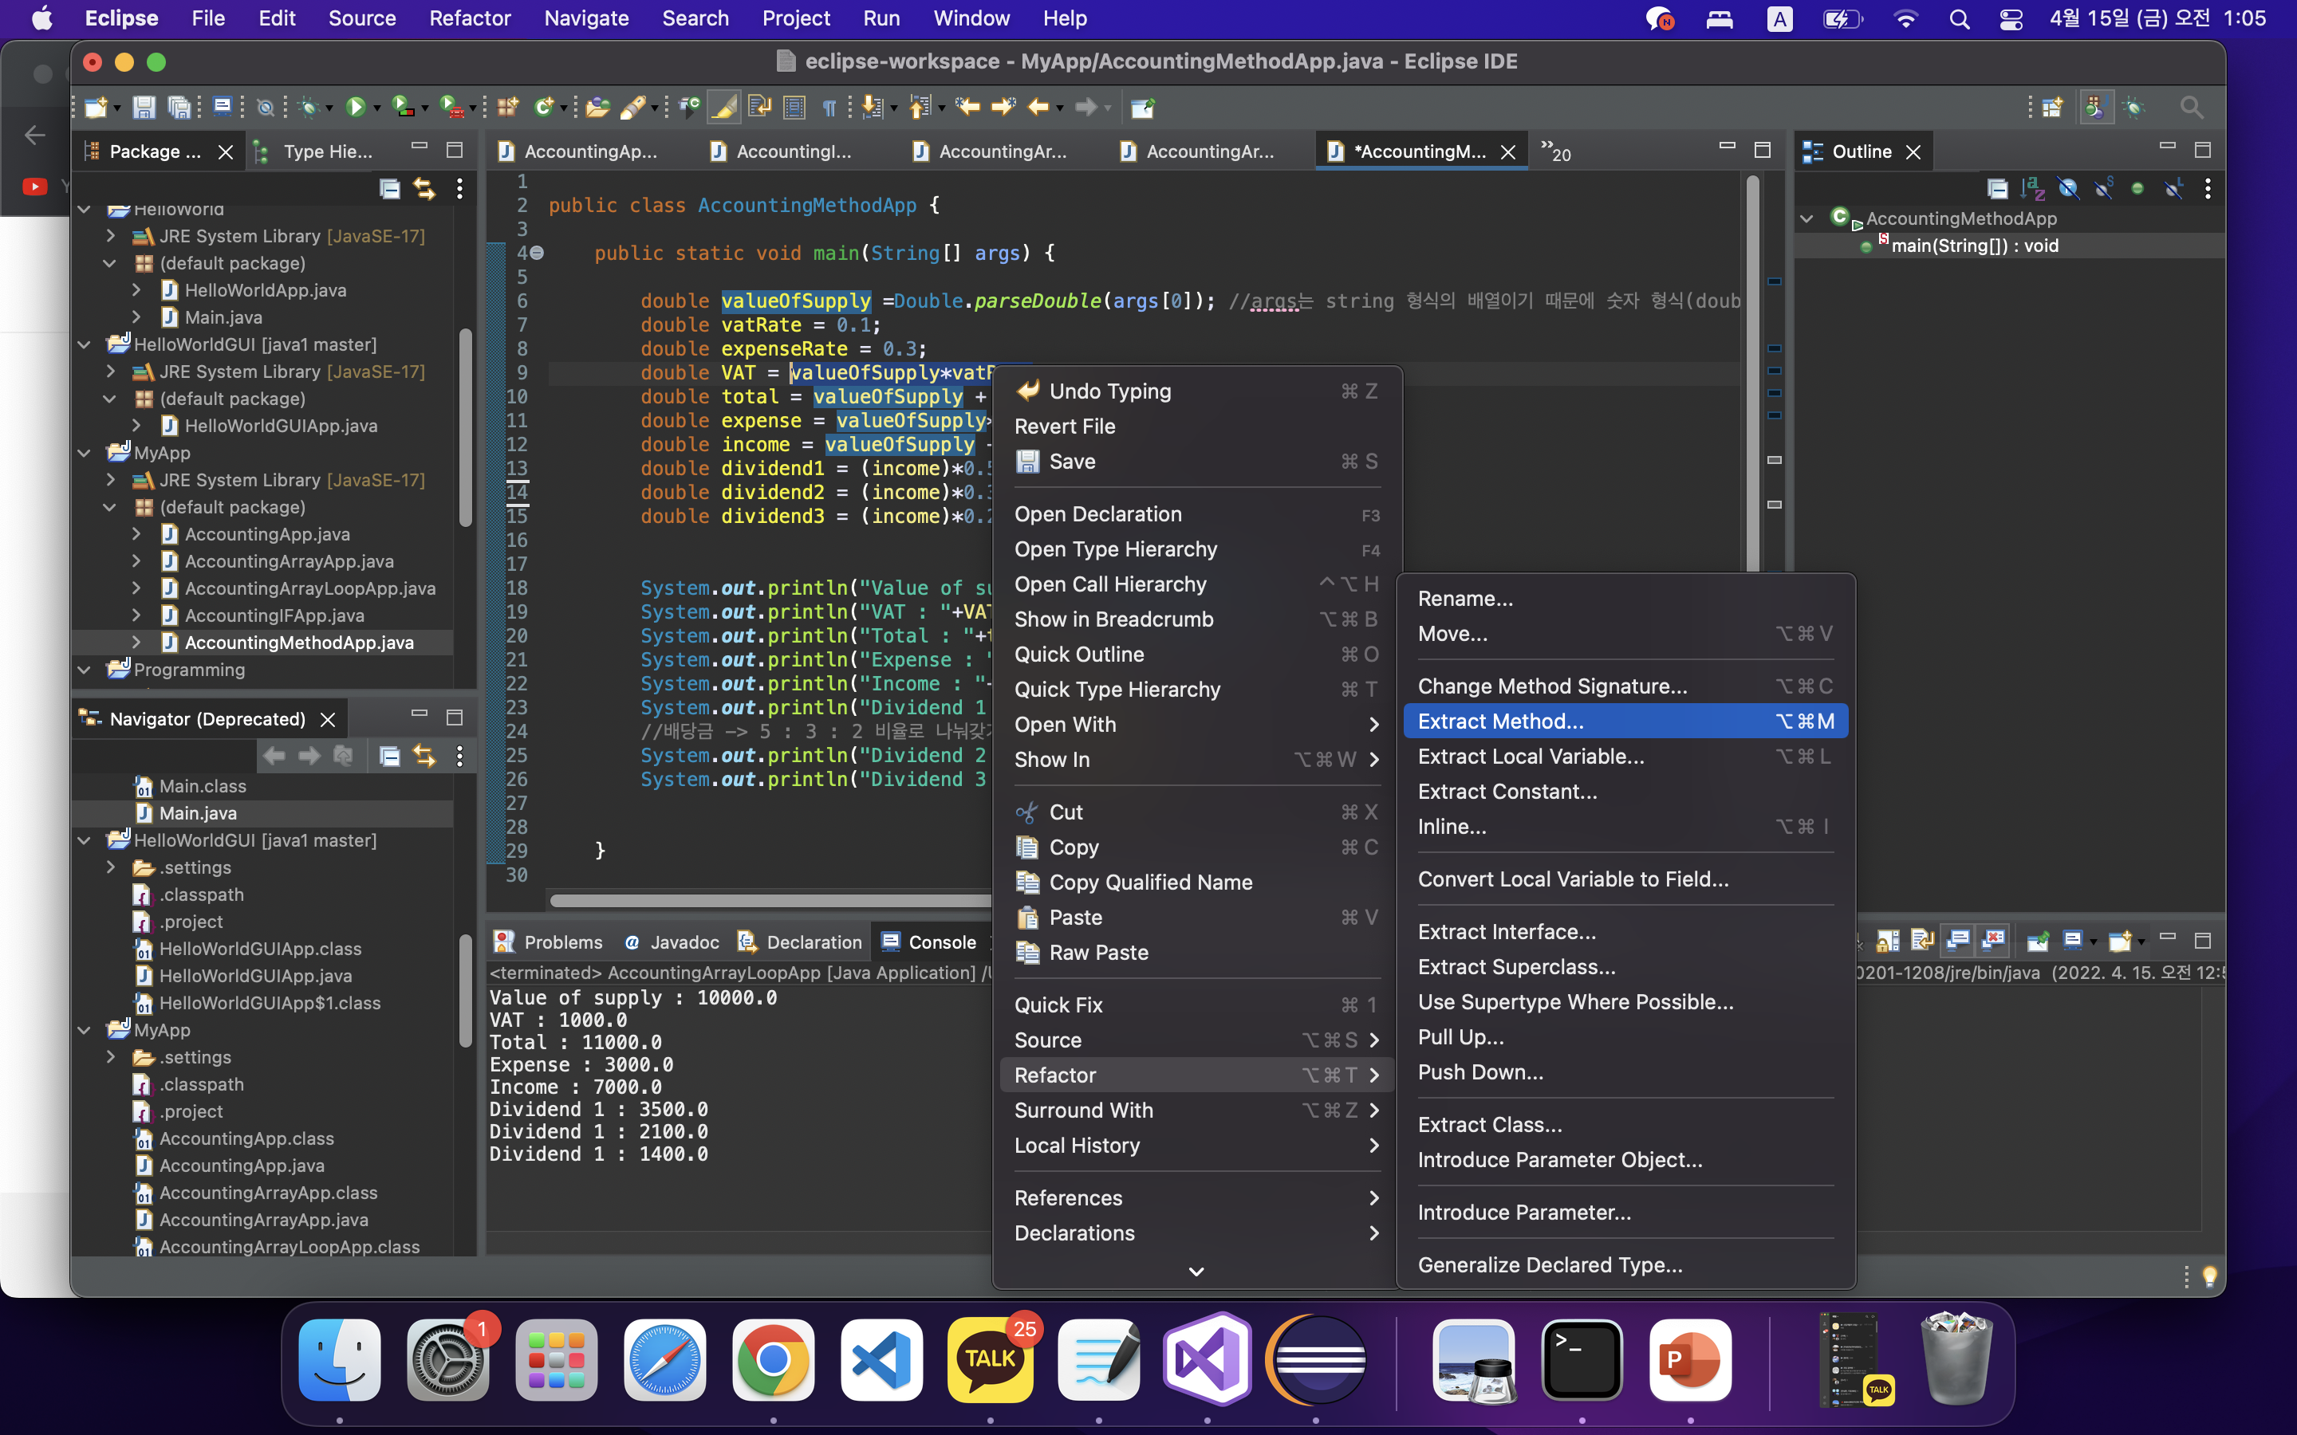Click the Open Type folder icon
The image size is (2297, 1435).
(x=597, y=108)
